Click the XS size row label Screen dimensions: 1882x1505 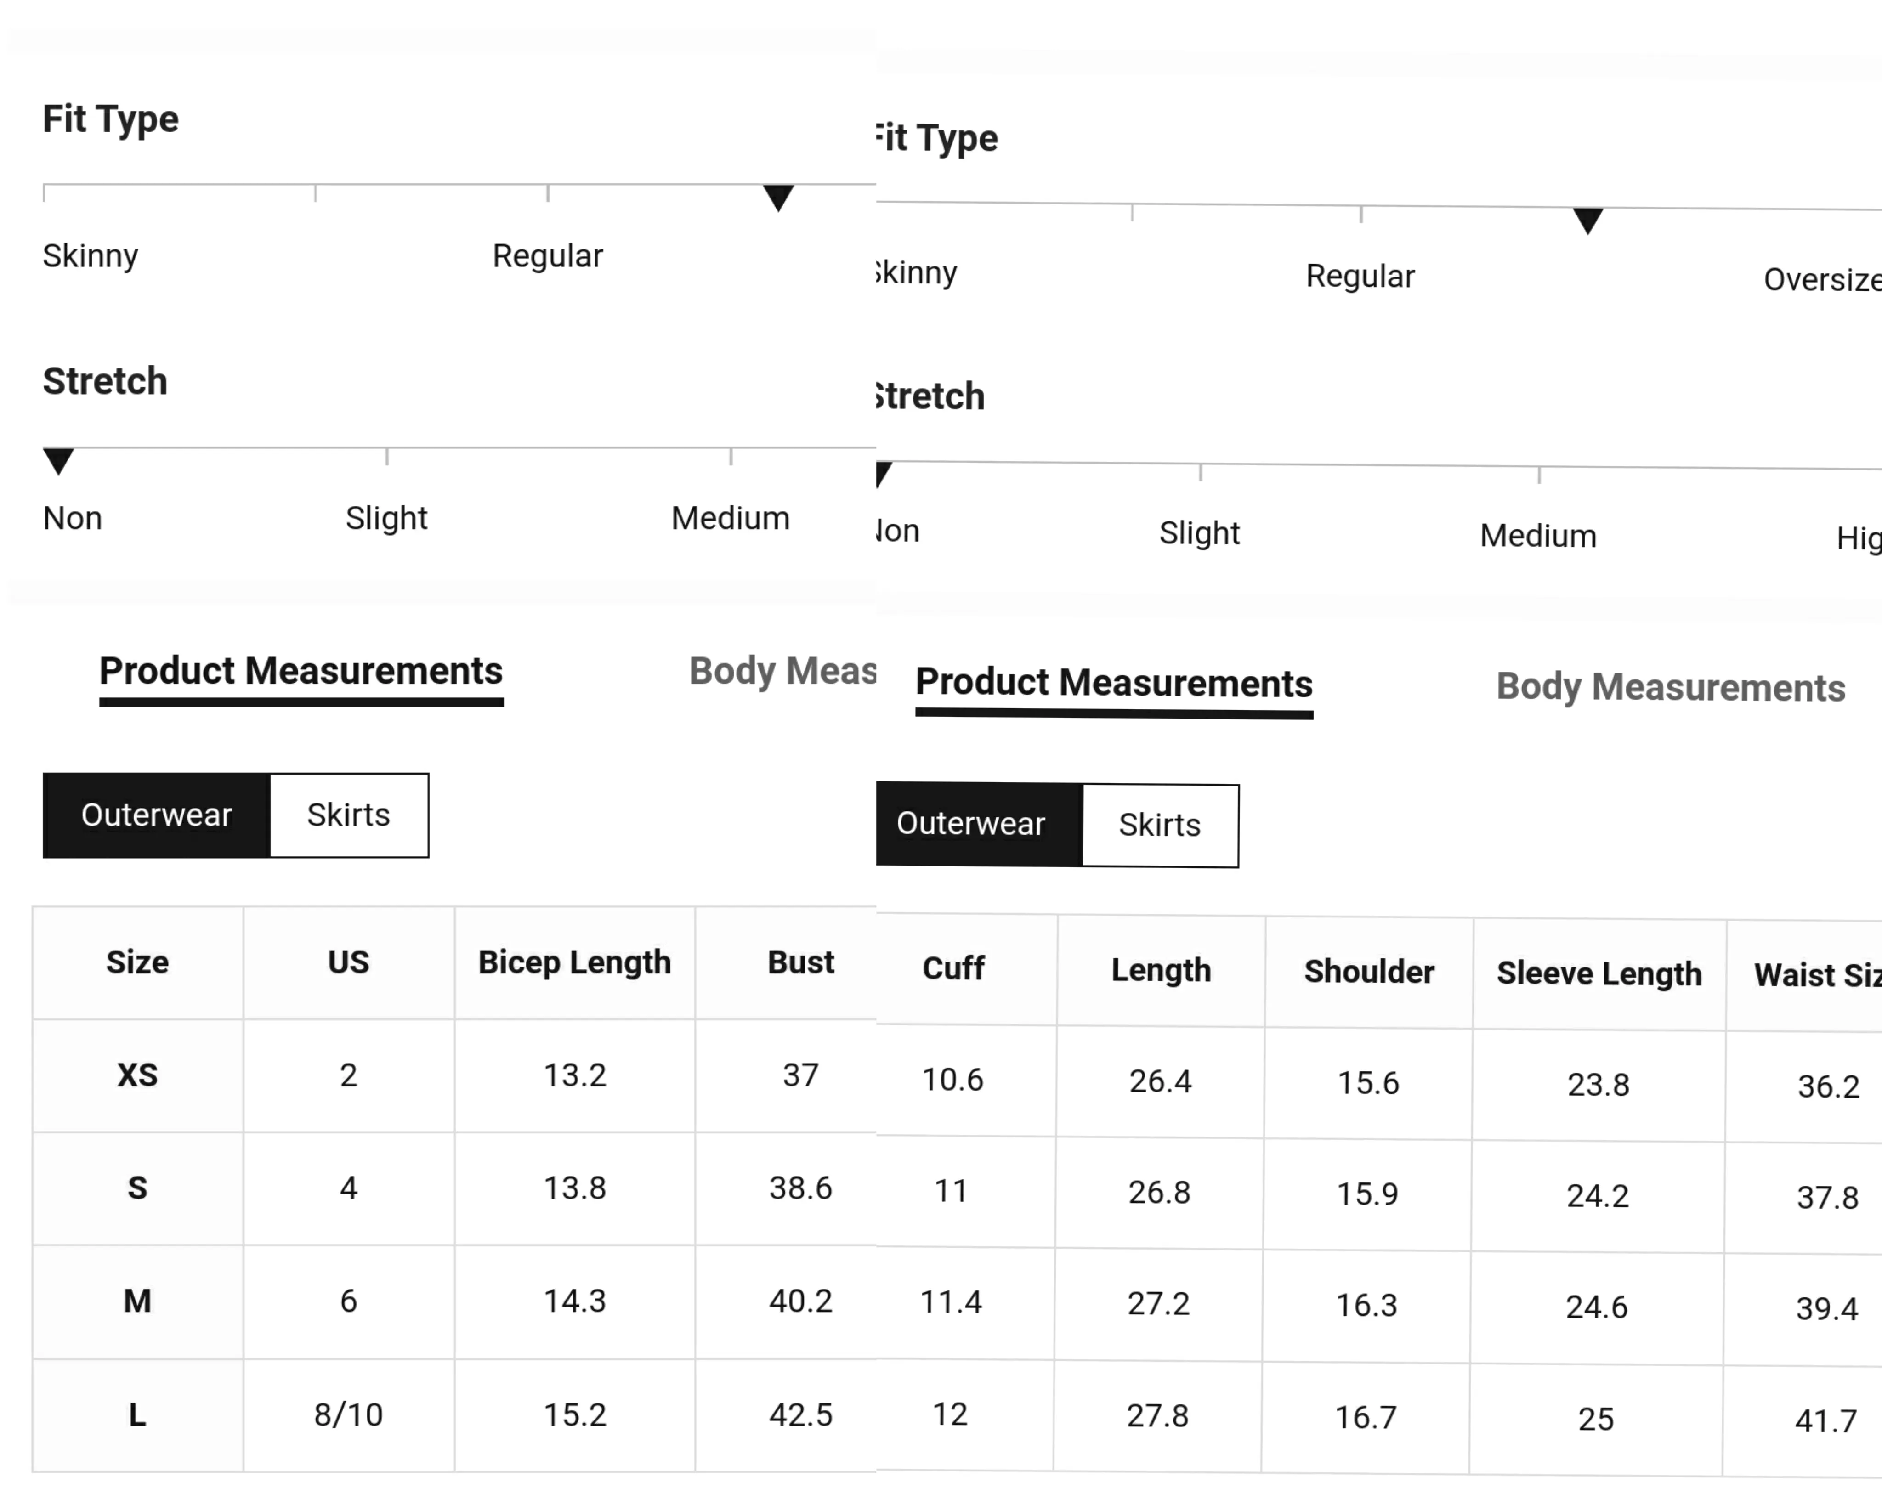pos(138,1075)
